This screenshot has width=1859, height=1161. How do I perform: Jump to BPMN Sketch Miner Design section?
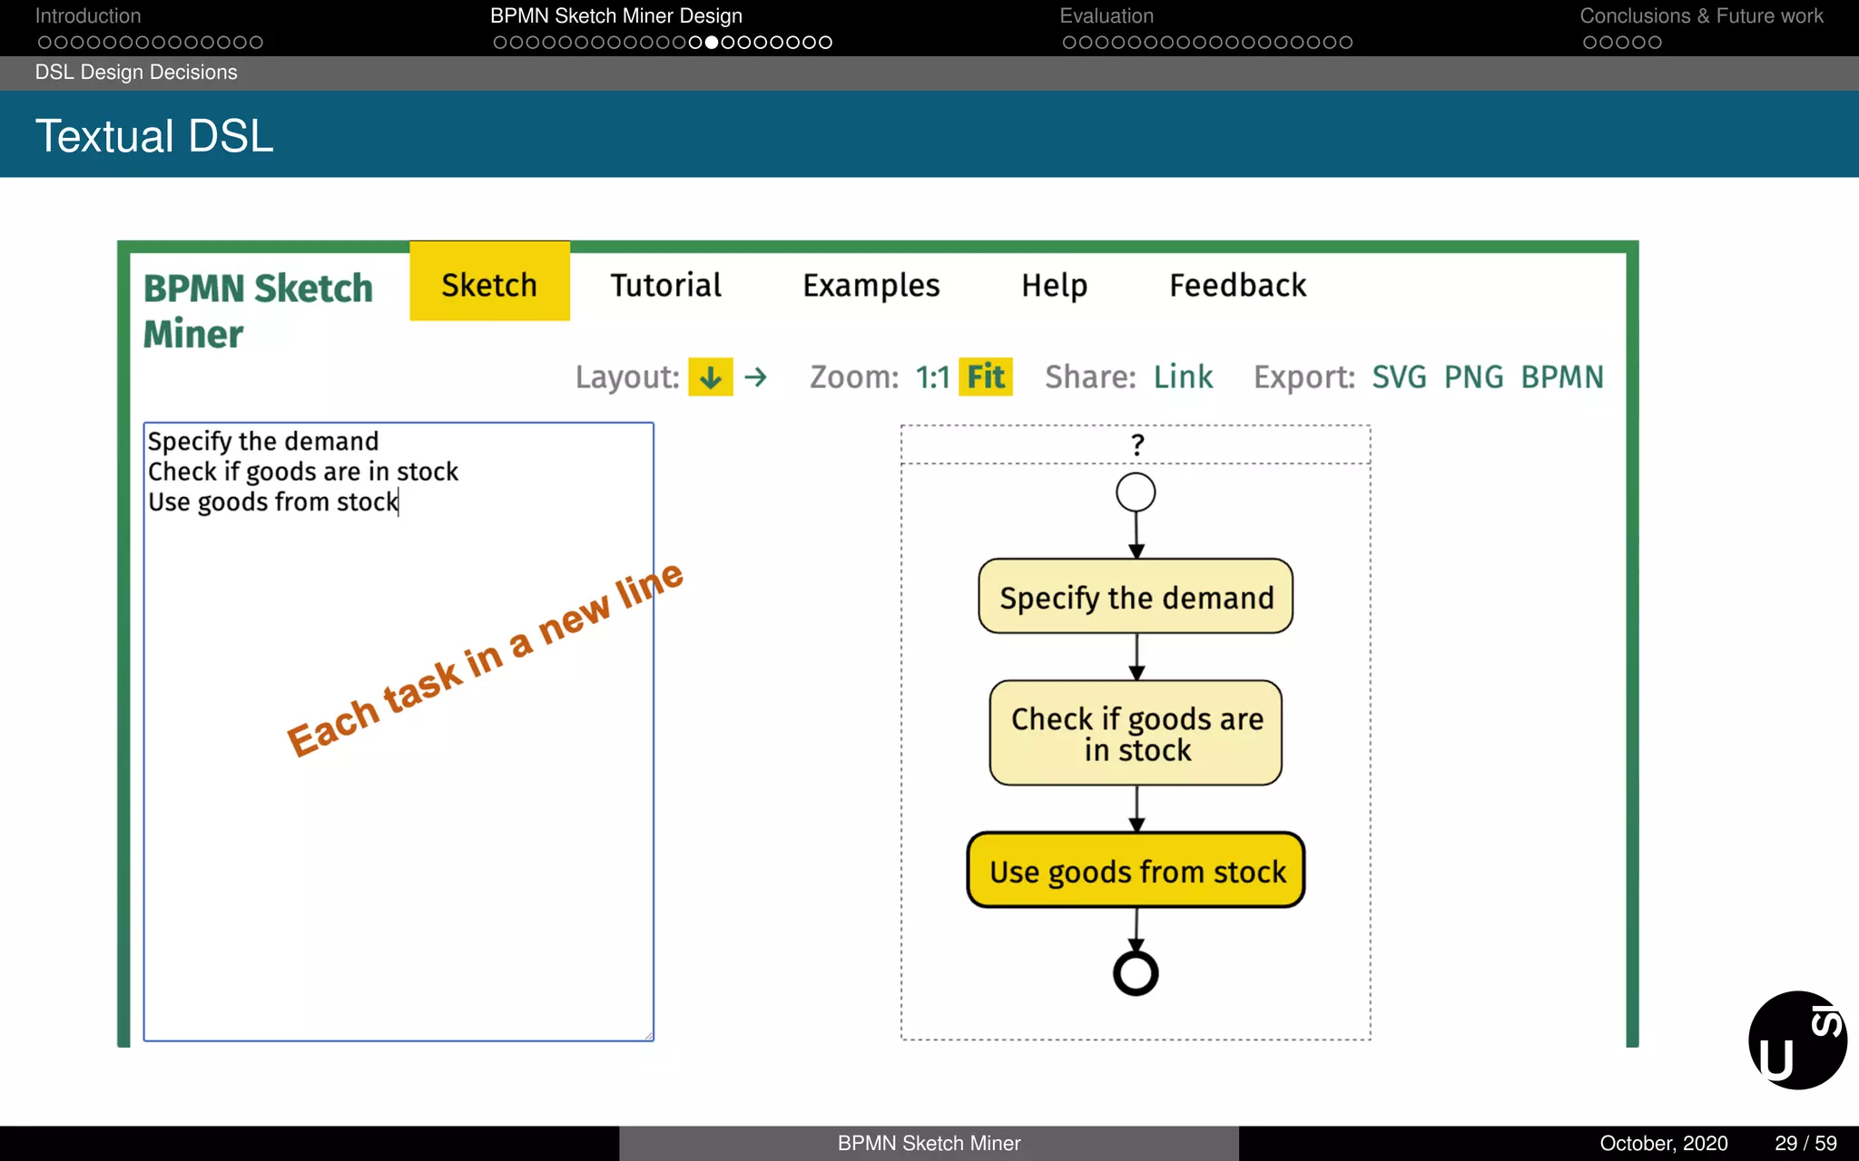click(616, 16)
